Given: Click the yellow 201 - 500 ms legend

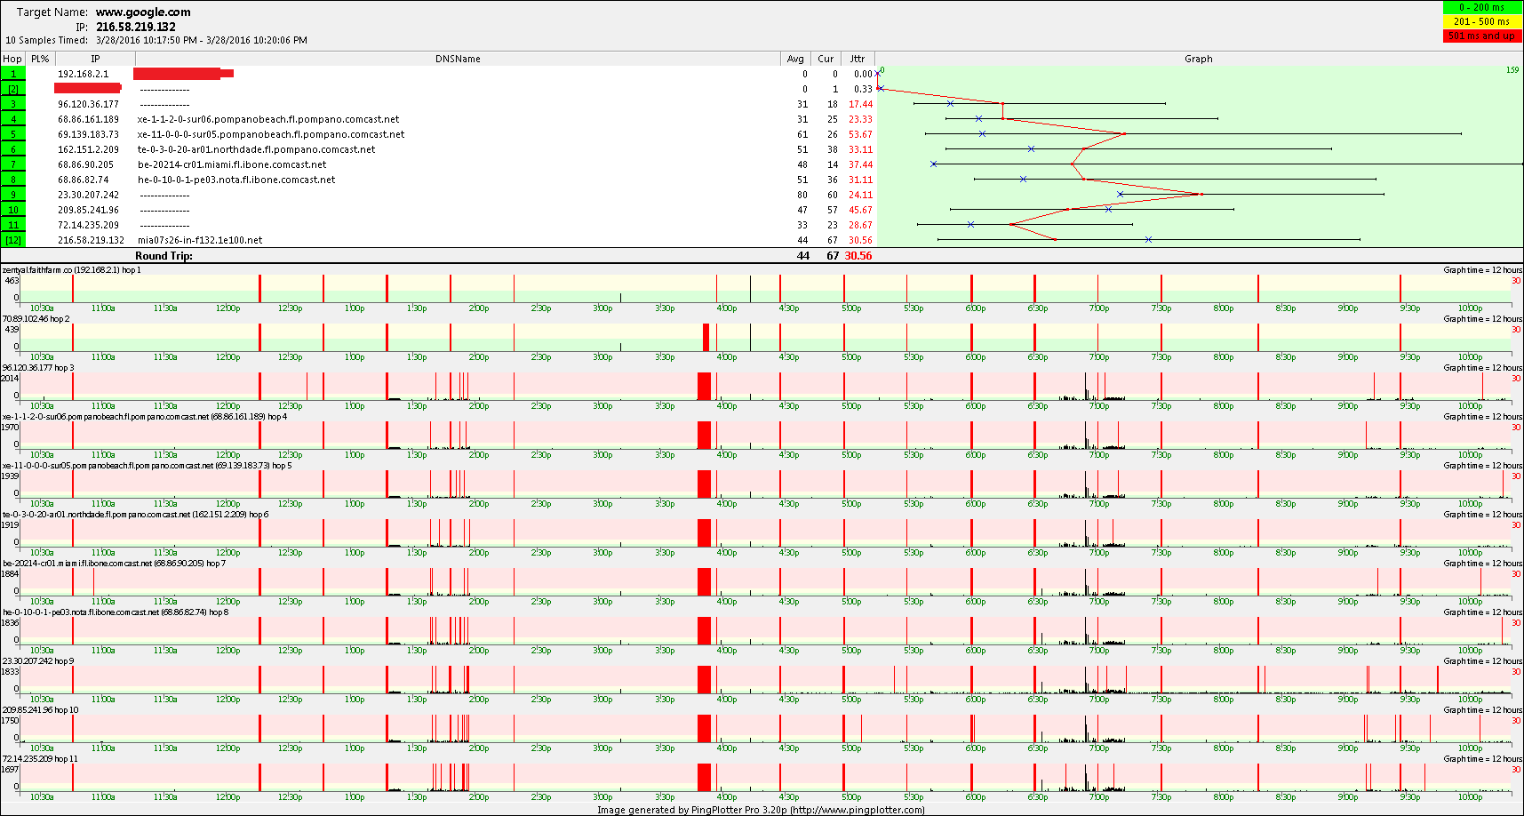Looking at the screenshot, I should [x=1481, y=21].
